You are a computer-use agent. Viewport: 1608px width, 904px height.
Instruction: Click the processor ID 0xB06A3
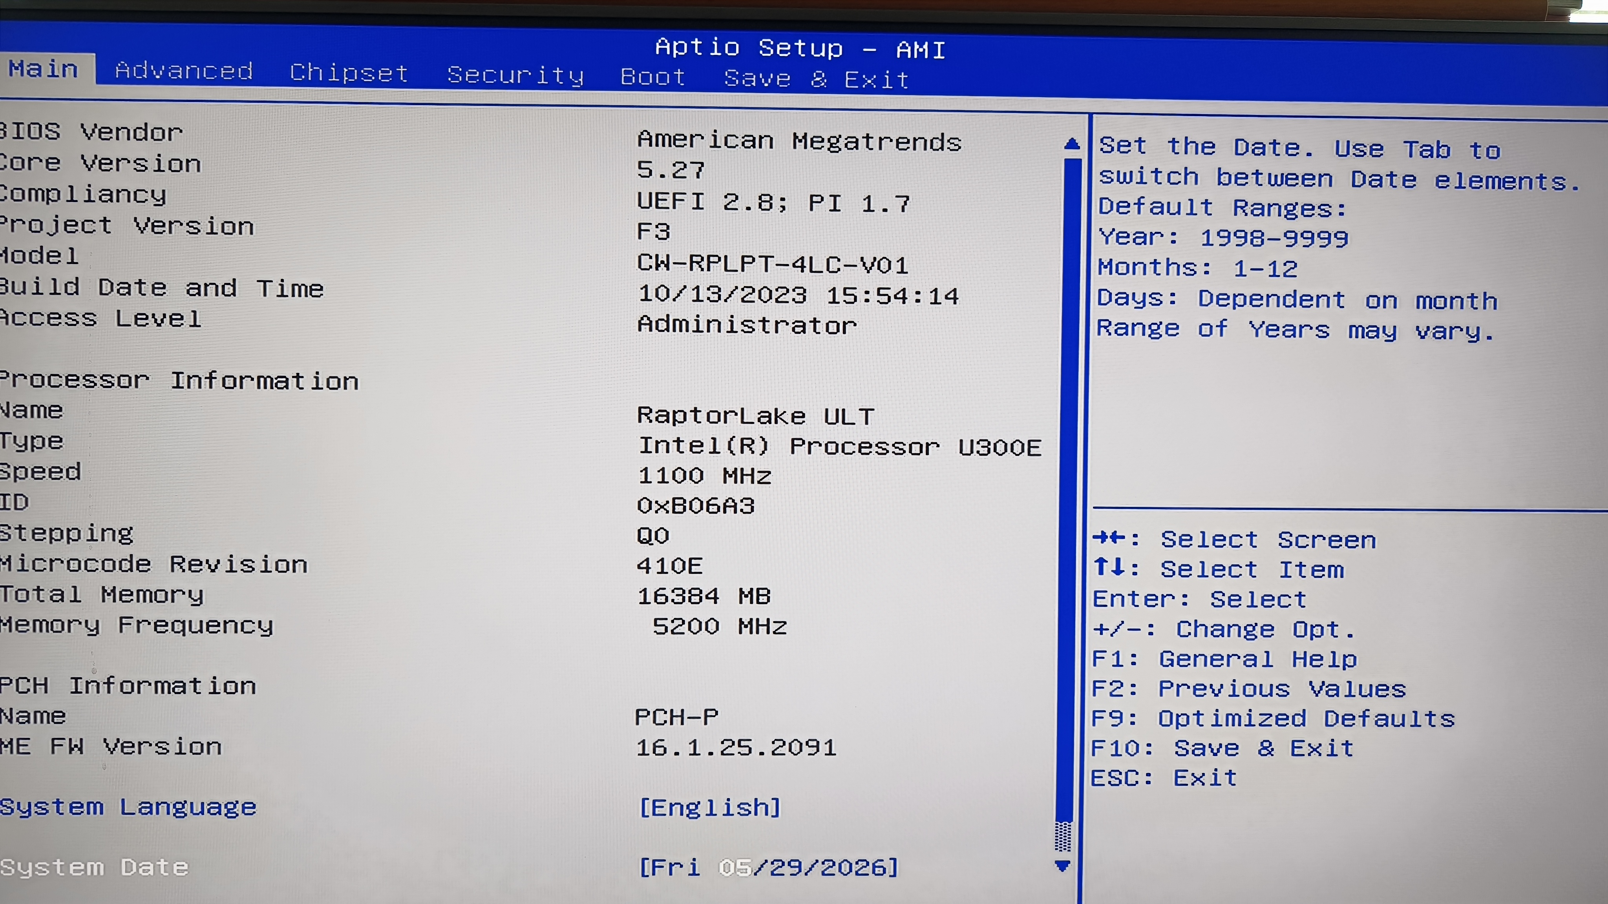coord(695,505)
